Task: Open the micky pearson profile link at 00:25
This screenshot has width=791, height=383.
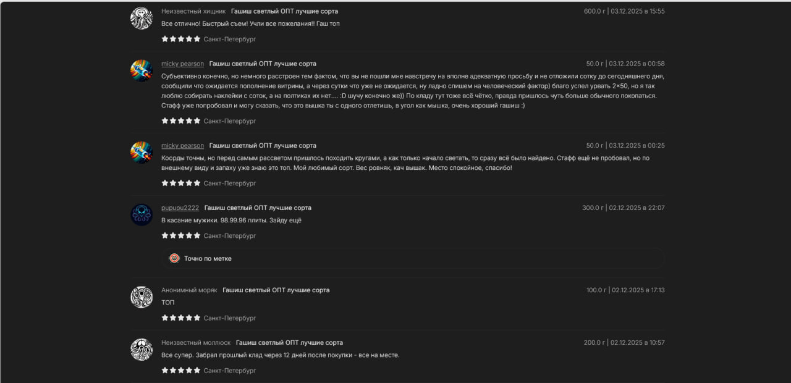Action: coord(182,146)
